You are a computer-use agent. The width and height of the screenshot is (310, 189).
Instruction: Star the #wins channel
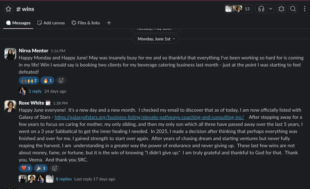coord(8,9)
